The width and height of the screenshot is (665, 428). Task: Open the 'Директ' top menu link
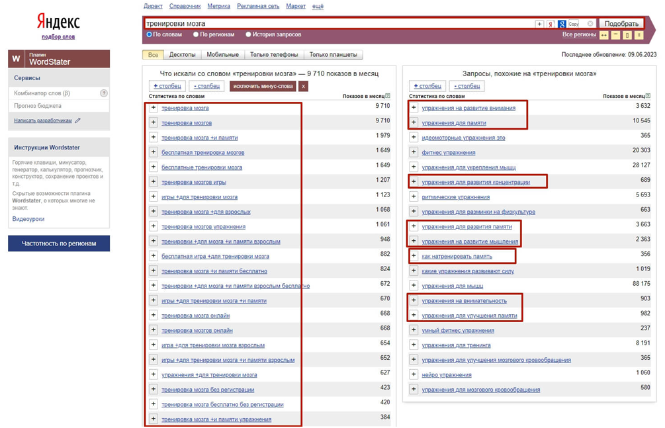pos(153,6)
